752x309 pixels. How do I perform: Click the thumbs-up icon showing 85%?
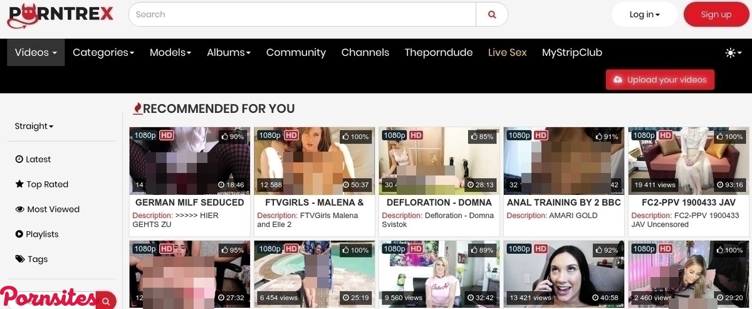[x=474, y=136]
